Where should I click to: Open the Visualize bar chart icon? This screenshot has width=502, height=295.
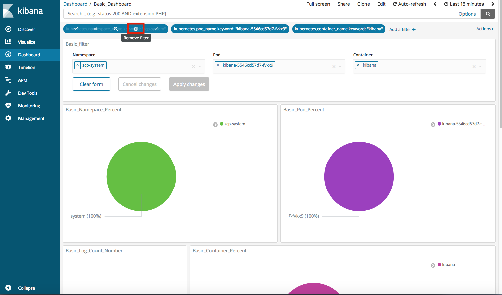click(x=8, y=42)
